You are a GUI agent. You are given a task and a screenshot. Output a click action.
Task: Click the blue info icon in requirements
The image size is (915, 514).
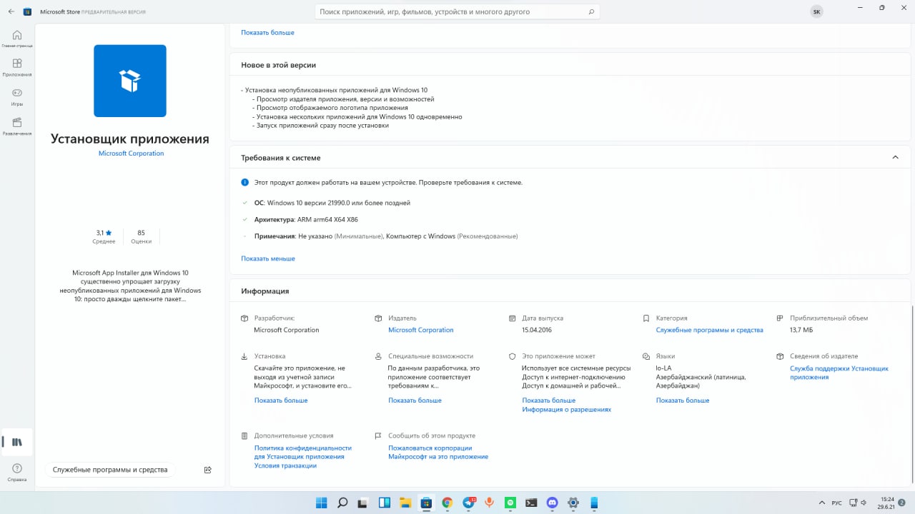(244, 182)
